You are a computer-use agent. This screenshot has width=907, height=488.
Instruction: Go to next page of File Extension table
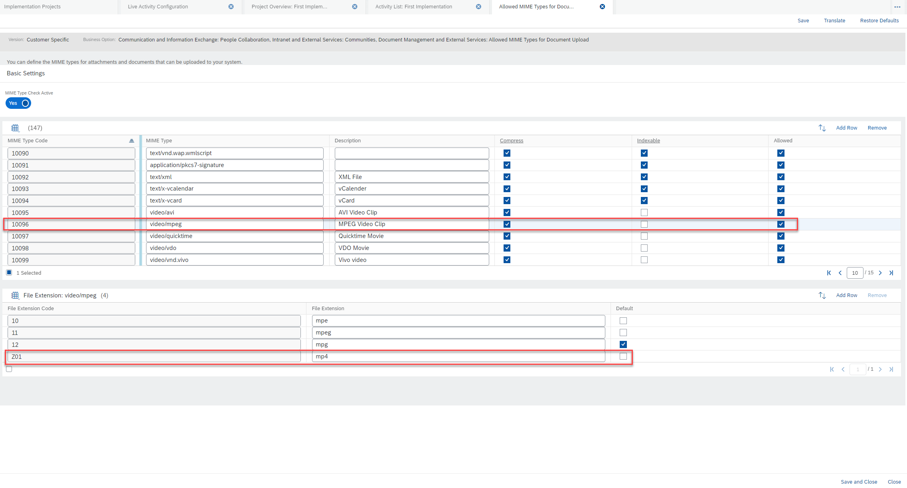(x=880, y=370)
